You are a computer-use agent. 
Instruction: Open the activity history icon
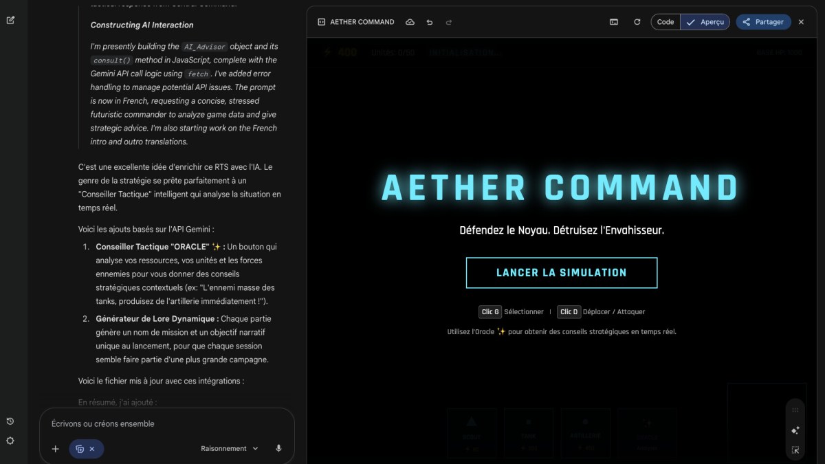click(10, 421)
